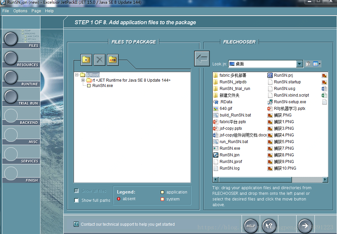This screenshot has height=234, width=337.
Task: Select RunSN.exe in the filechooser list
Action: (227, 148)
